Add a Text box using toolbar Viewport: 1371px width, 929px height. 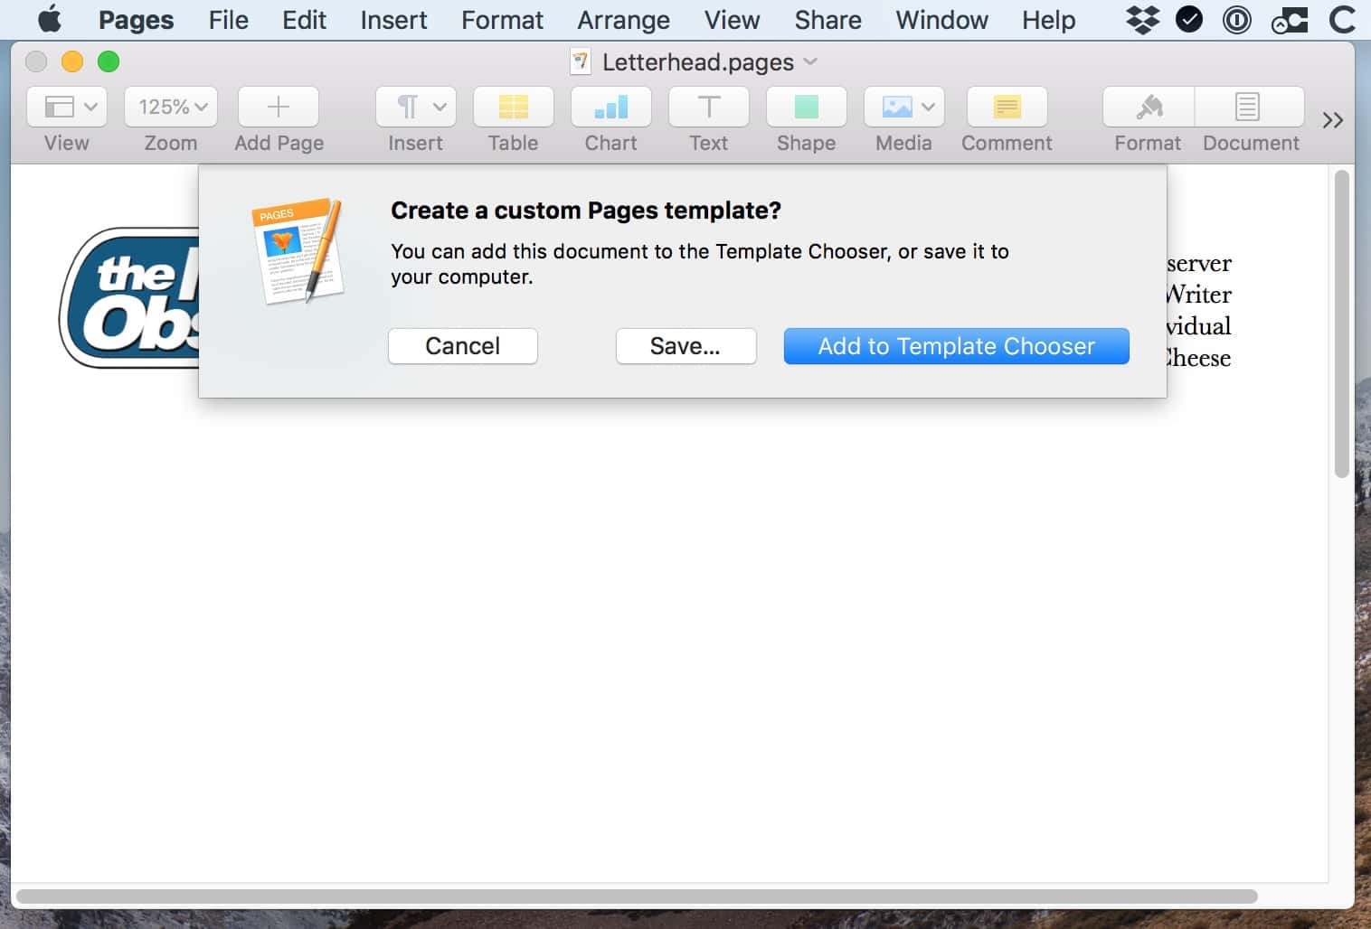(708, 108)
